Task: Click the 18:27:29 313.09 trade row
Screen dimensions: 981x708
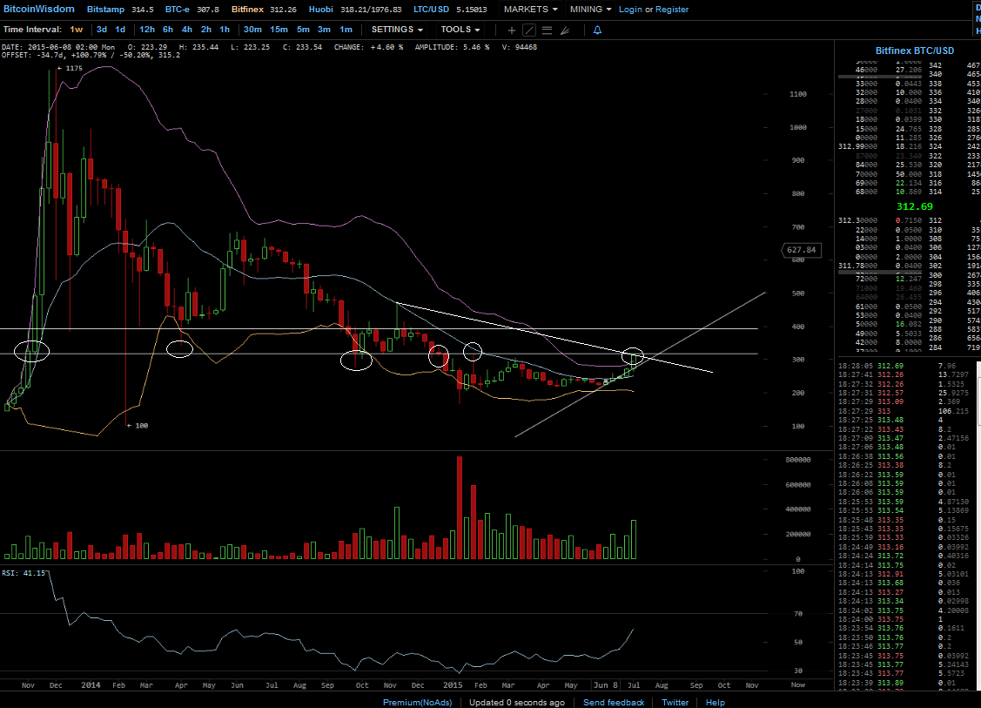Action: [906, 401]
